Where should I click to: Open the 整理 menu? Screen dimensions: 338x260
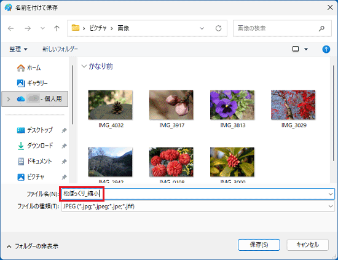click(x=18, y=49)
